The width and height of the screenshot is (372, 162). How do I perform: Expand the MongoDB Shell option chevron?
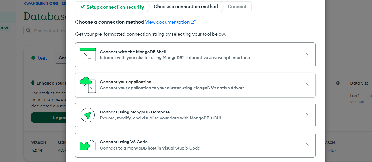(x=307, y=55)
